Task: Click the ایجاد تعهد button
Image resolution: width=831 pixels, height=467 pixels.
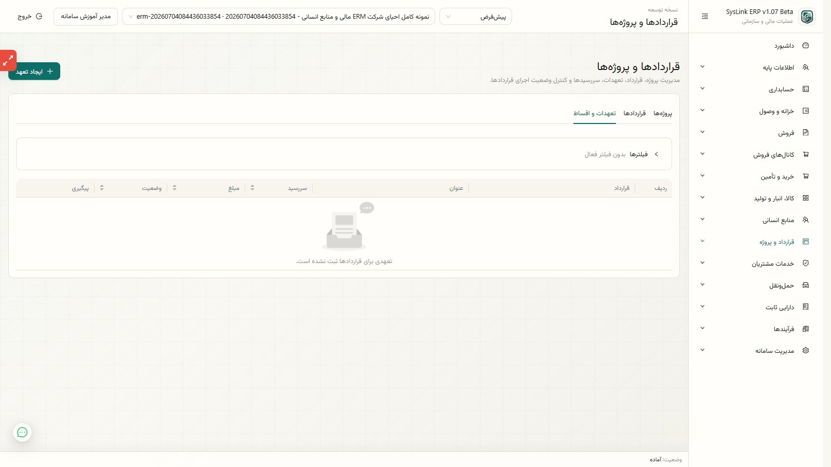Action: (x=34, y=72)
